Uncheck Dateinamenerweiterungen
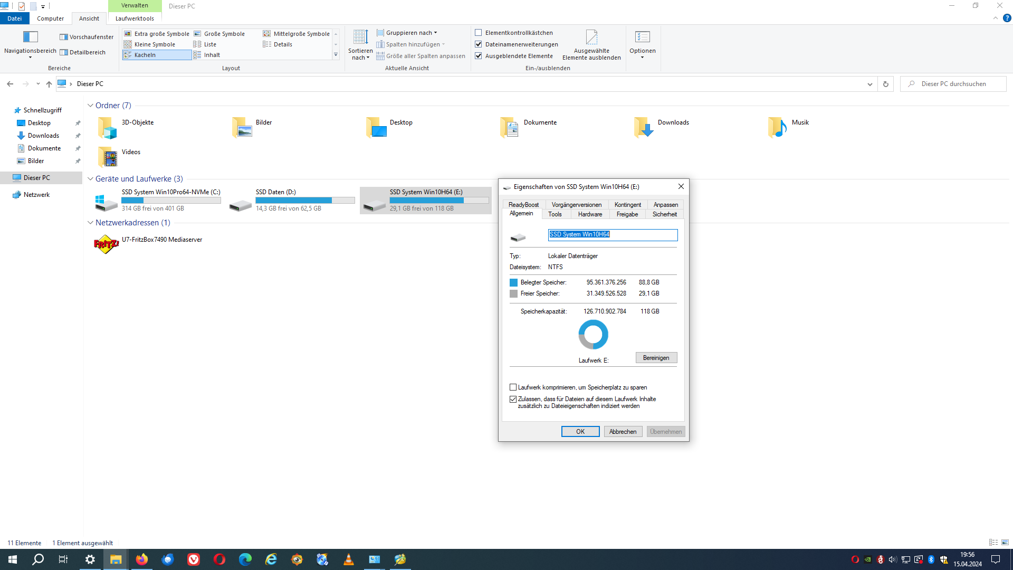Image resolution: width=1013 pixels, height=570 pixels. tap(478, 44)
